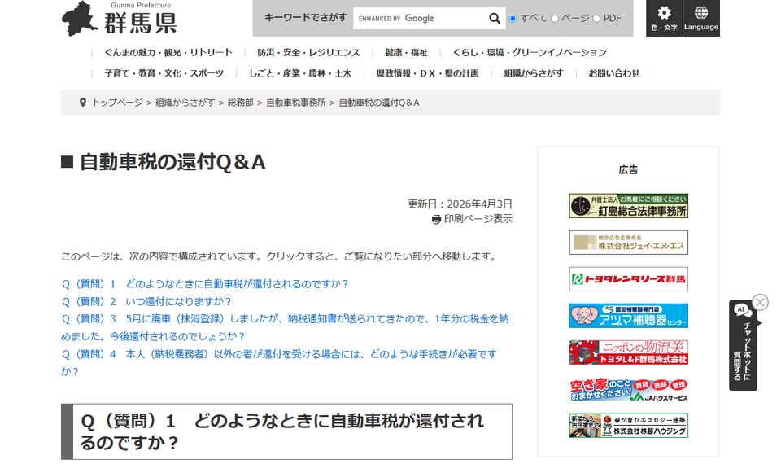
Task: Click the printer icon for 印刷ページ表示
Action: point(436,219)
